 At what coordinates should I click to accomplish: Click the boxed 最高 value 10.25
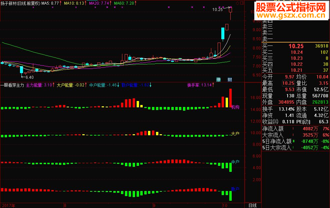point(288,83)
